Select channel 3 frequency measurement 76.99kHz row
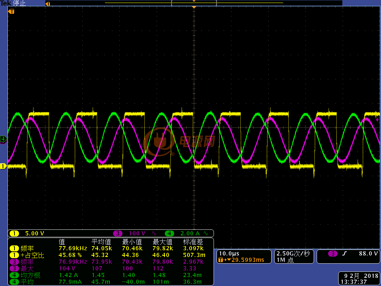 (x=111, y=262)
